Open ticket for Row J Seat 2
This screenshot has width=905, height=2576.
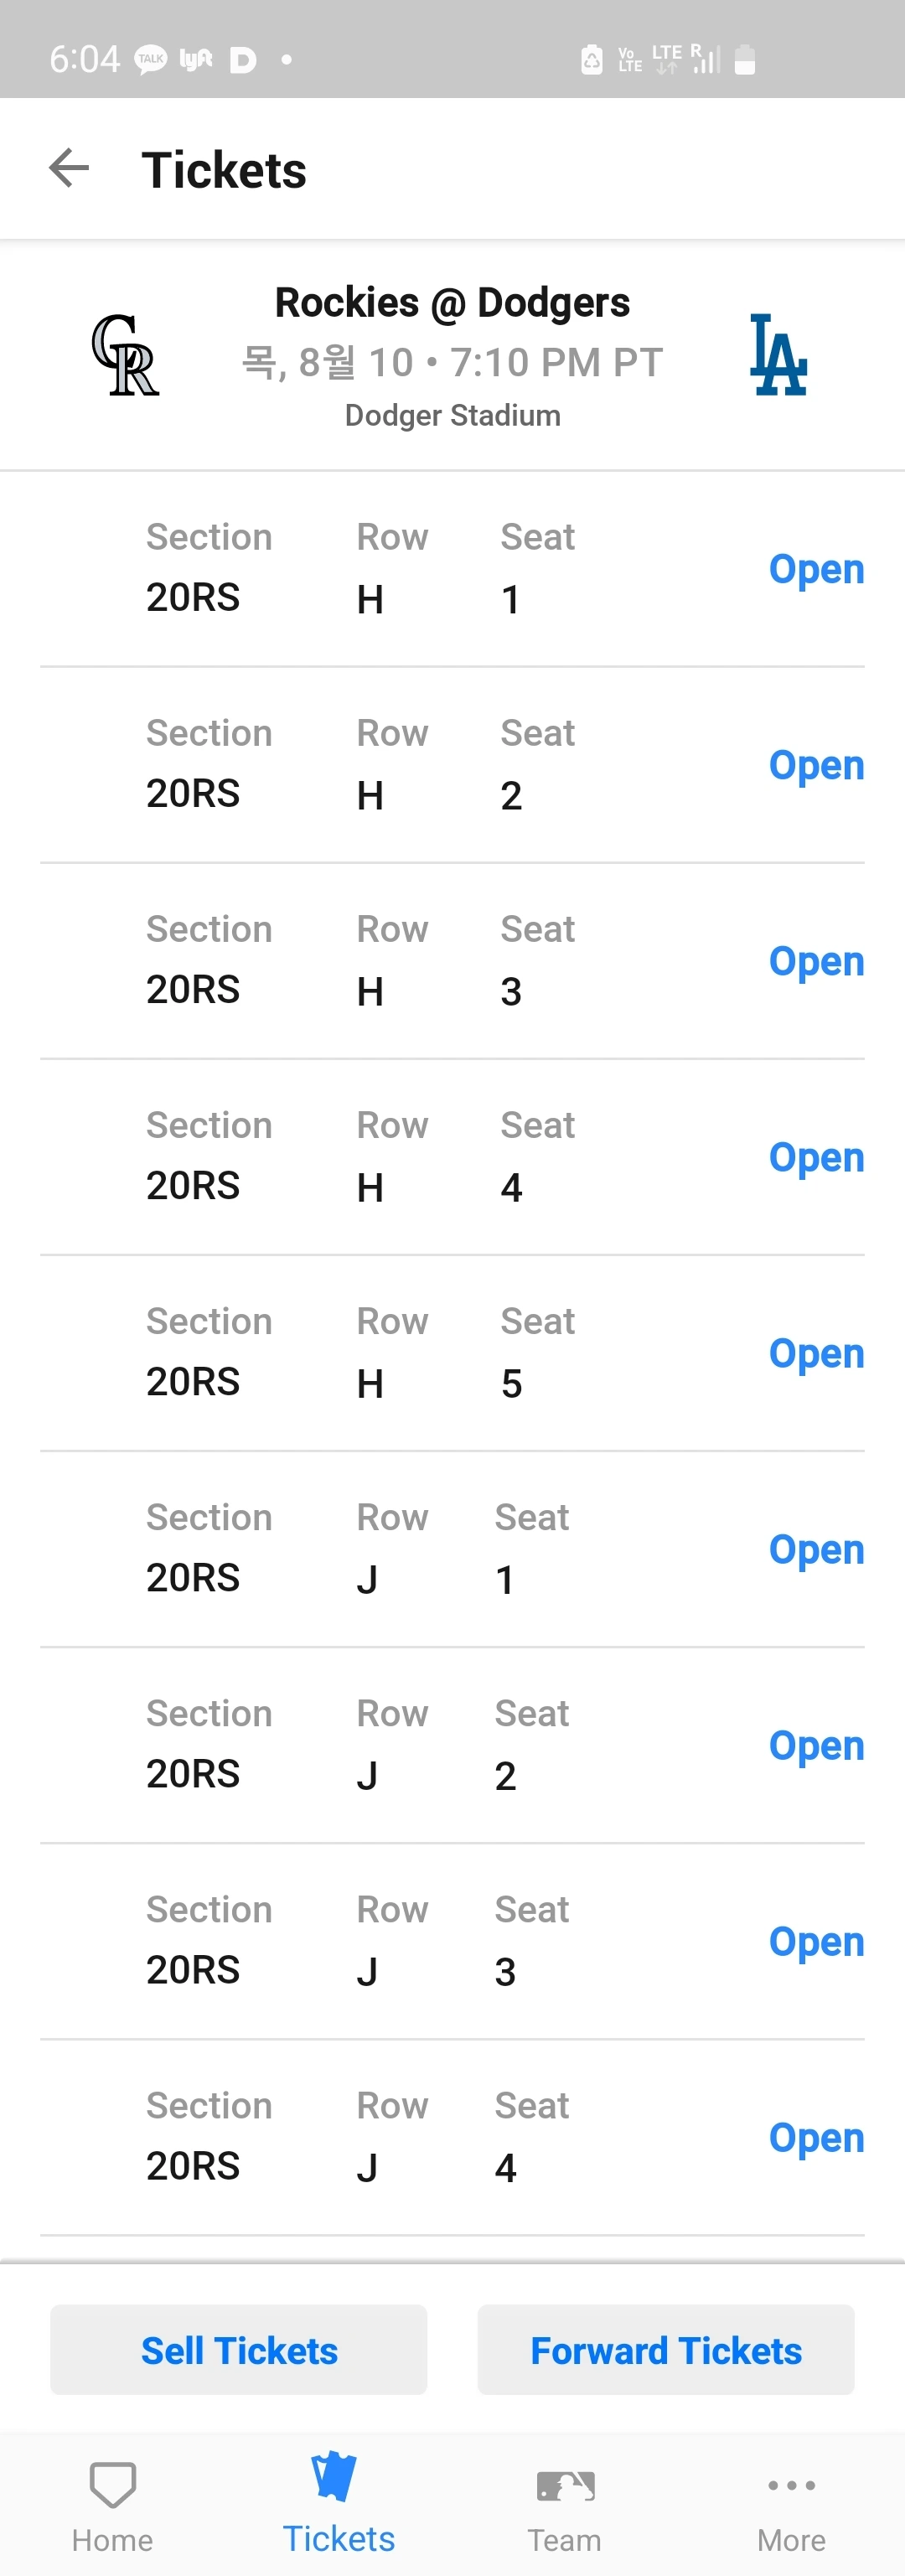pyautogui.click(x=816, y=1745)
